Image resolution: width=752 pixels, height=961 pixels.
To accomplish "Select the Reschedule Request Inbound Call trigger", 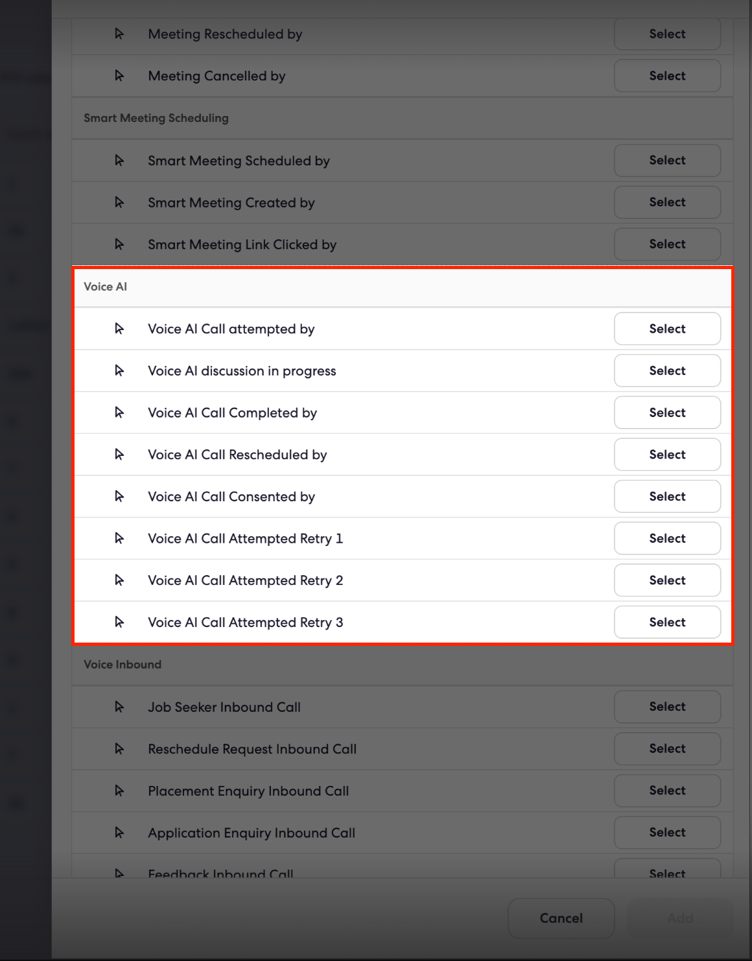I will pos(667,748).
